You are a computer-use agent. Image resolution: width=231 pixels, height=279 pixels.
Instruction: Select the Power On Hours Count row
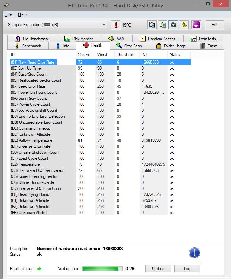click(x=100, y=92)
